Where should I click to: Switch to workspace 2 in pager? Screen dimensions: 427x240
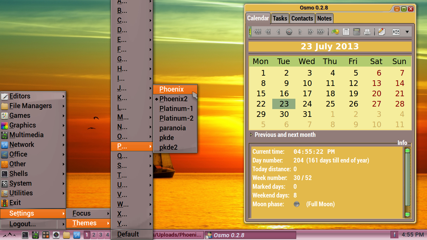[x=94, y=235]
